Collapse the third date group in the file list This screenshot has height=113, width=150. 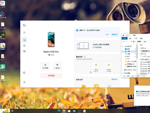pos(140,59)
